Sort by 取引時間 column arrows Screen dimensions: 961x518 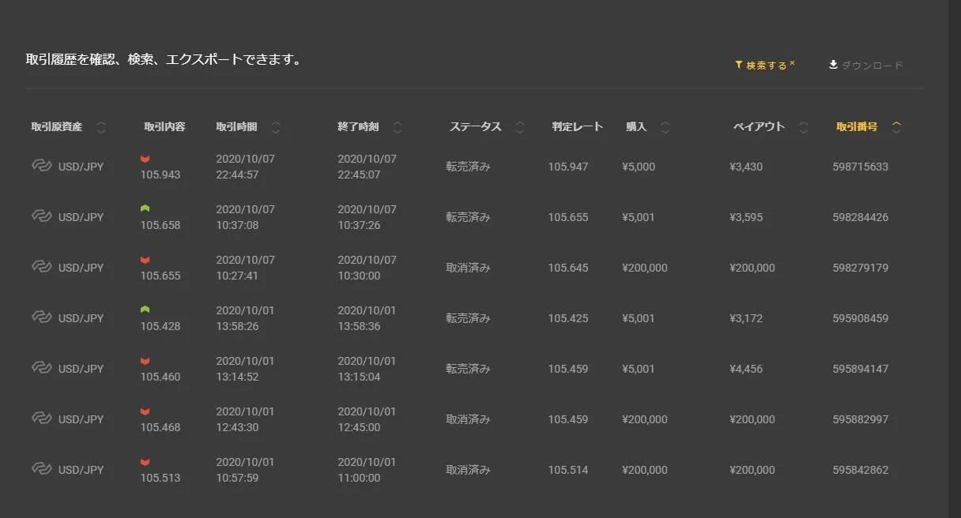pos(276,127)
